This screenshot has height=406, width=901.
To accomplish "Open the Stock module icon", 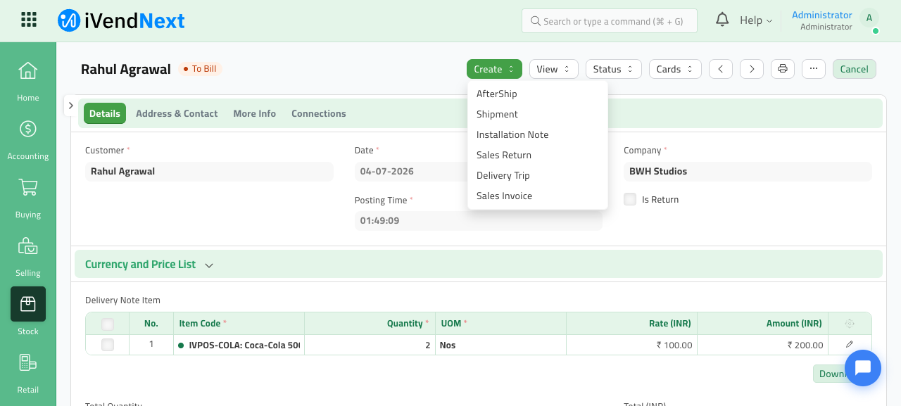I will pos(28,304).
